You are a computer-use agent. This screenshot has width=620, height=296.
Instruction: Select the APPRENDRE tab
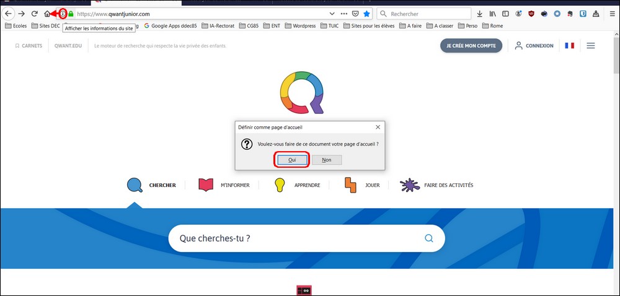(x=297, y=185)
